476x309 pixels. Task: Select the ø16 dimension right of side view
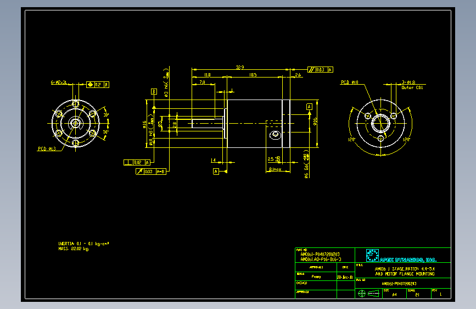(315, 122)
